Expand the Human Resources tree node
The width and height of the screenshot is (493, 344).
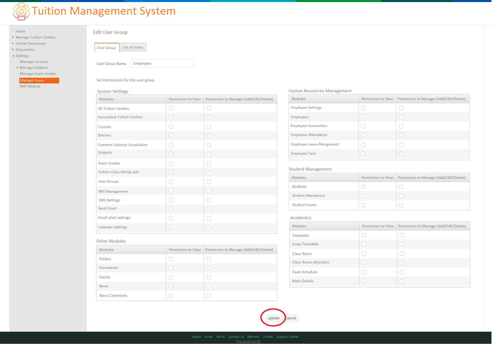coord(13,44)
